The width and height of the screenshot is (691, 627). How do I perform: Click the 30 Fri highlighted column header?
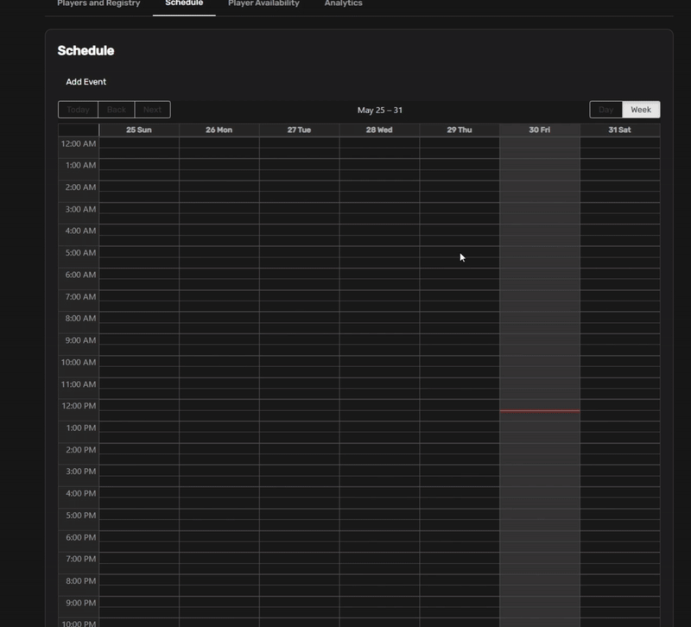(539, 130)
